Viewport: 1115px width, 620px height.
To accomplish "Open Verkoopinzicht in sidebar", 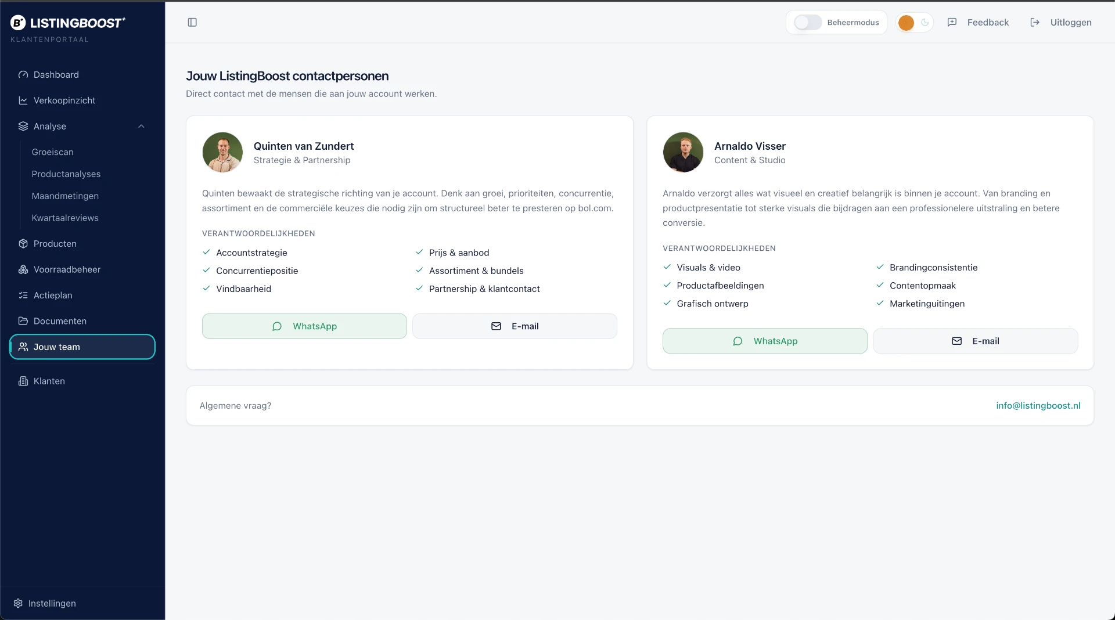I will [82, 100].
